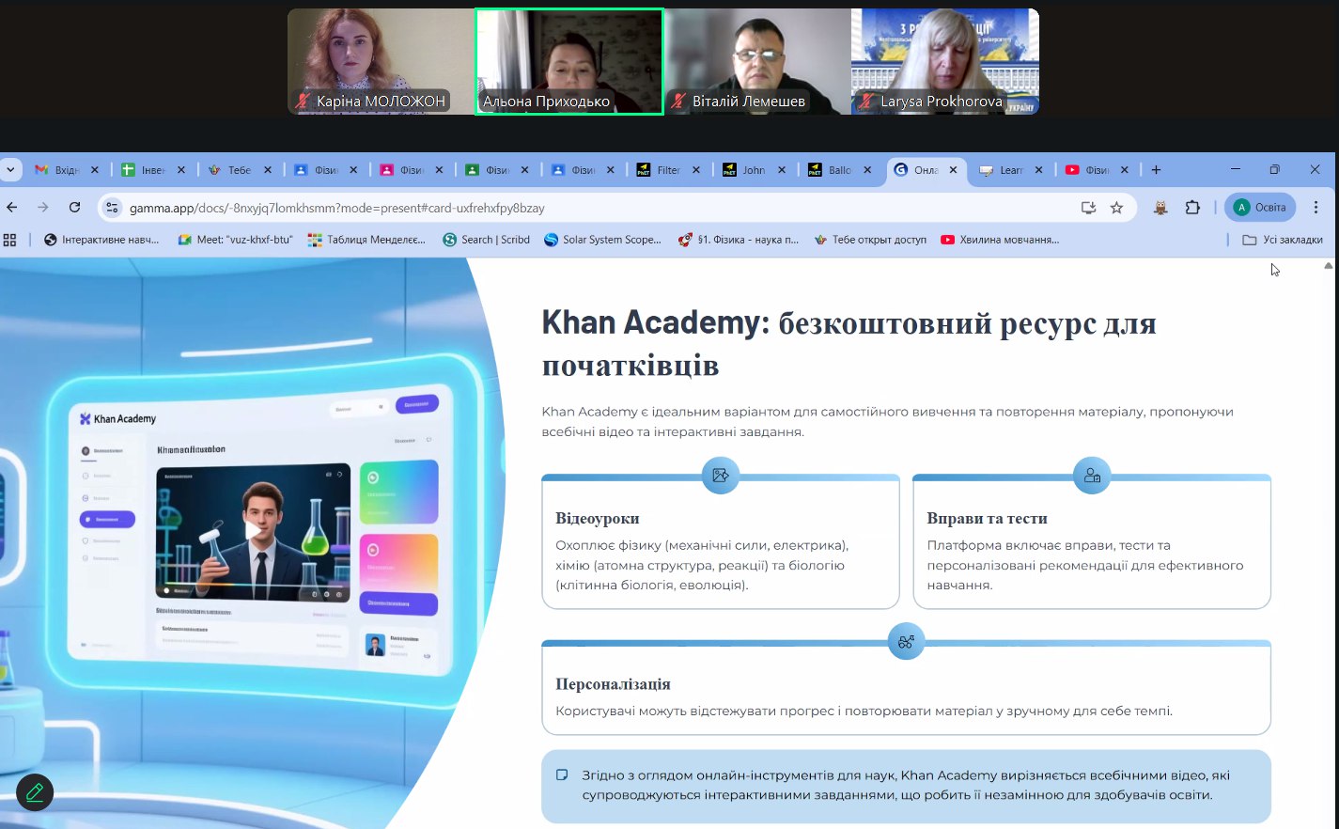The width and height of the screenshot is (1339, 829).
Task: Open the Chrome three-dot menu
Action: (1316, 208)
